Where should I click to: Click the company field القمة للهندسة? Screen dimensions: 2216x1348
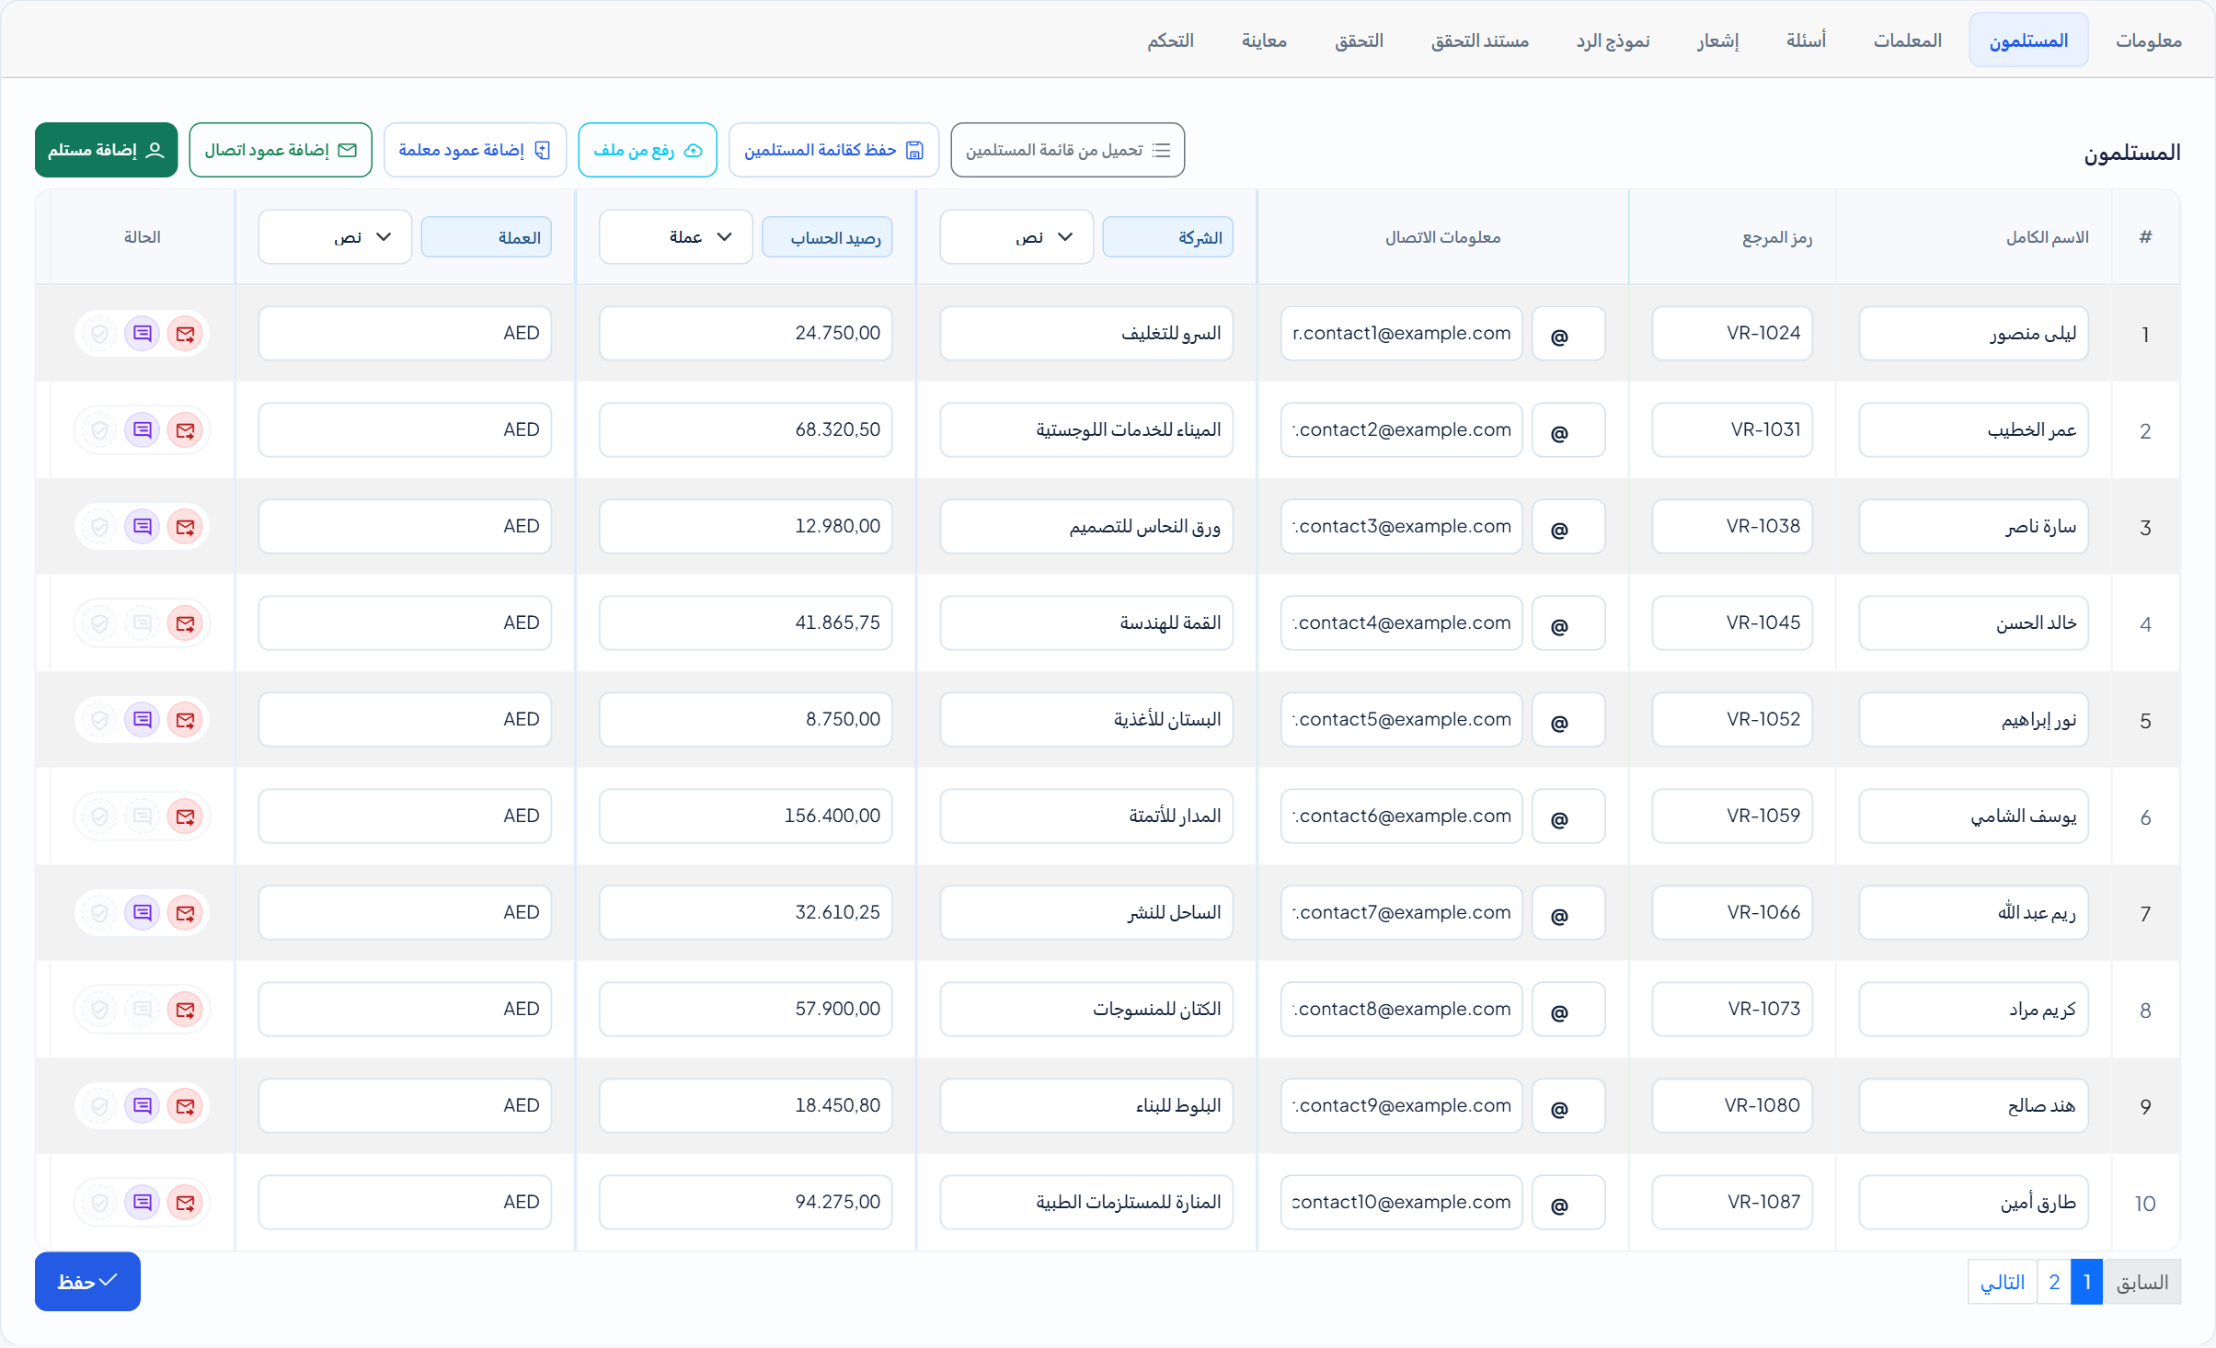point(1086,623)
